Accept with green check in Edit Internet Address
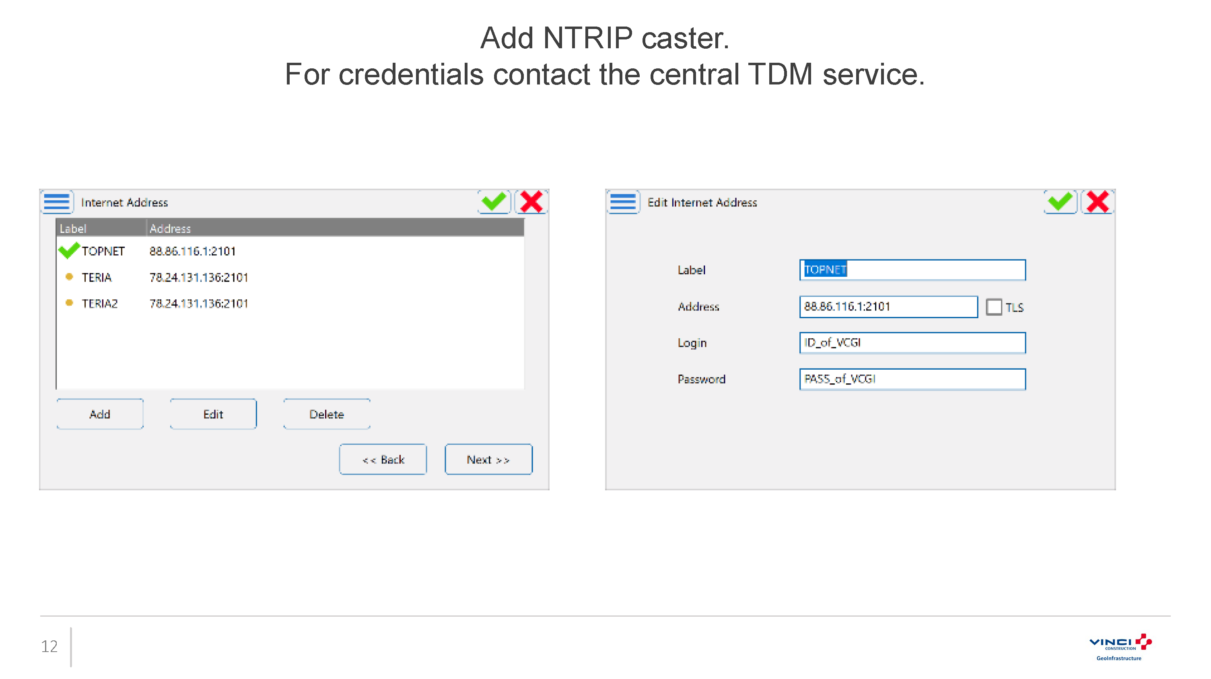This screenshot has width=1211, height=679. pyautogui.click(x=1060, y=202)
